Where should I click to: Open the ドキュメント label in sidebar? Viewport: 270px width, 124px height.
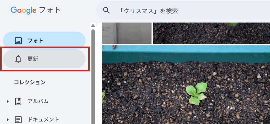point(44,120)
